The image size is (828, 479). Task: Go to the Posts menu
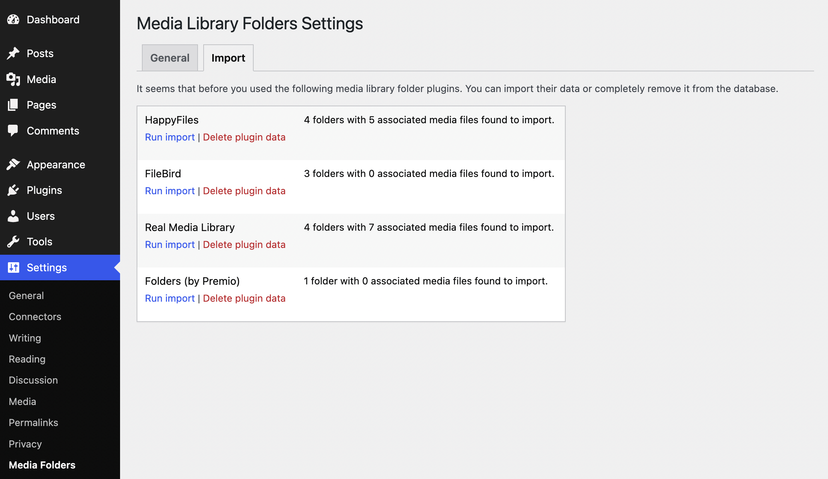[40, 53]
